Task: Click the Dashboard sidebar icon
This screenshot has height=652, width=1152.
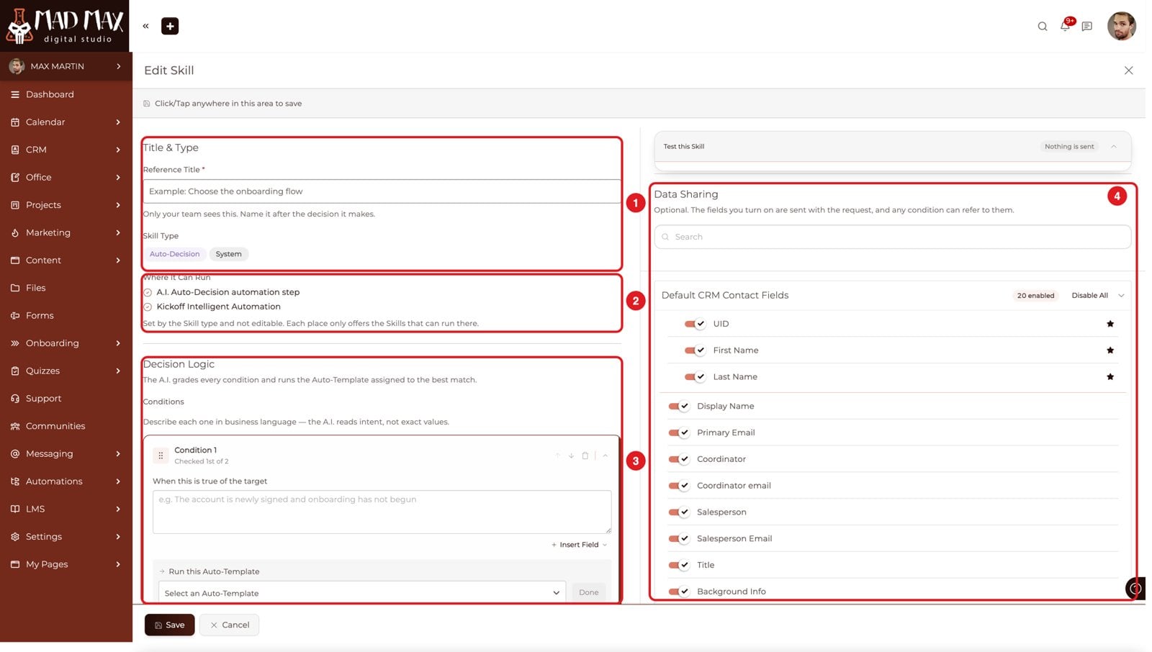Action: pyautogui.click(x=15, y=94)
